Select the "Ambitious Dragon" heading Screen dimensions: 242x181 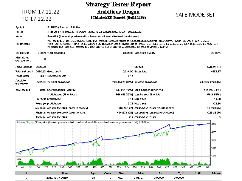click(x=118, y=12)
